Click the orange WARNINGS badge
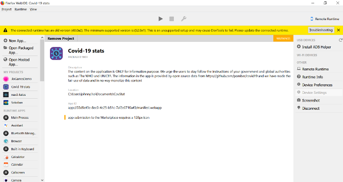 (283, 38)
